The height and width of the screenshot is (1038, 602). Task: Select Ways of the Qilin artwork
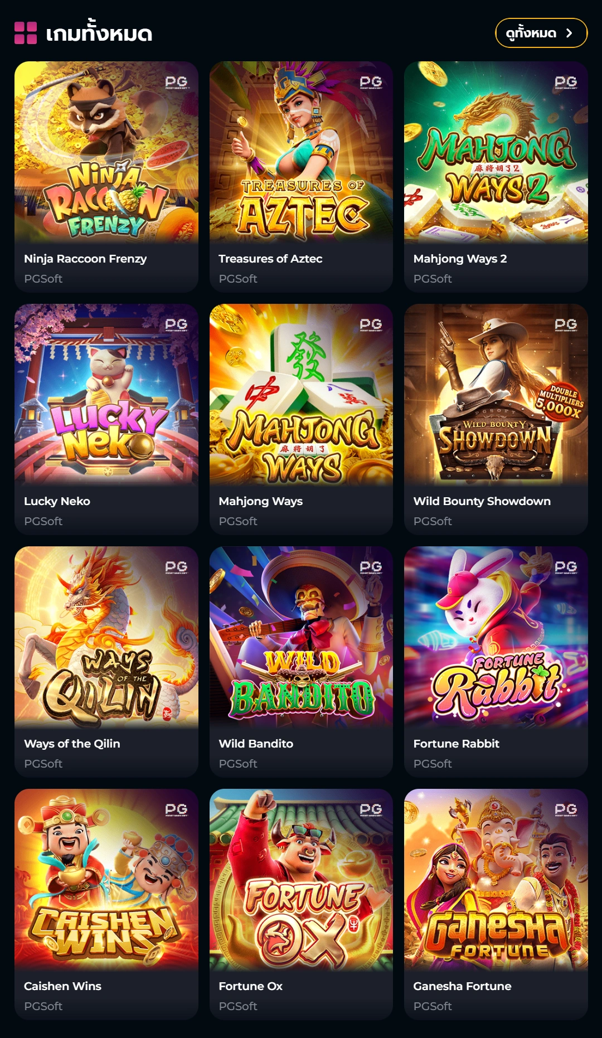coord(106,637)
